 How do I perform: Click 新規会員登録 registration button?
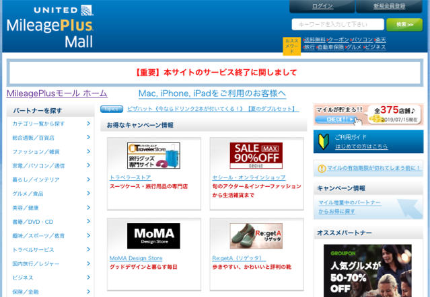pyautogui.click(x=389, y=6)
